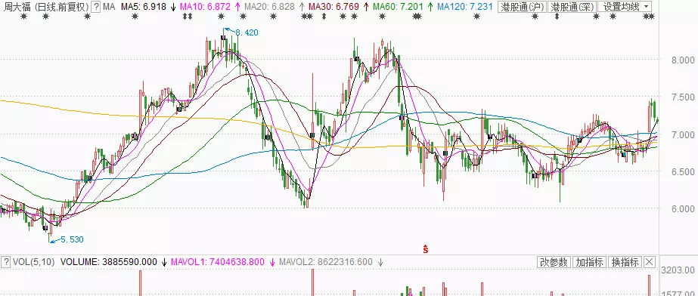
Task: Click the red S marker below chart
Action: coord(426,249)
